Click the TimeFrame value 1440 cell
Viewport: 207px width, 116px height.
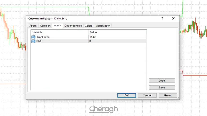(117, 37)
